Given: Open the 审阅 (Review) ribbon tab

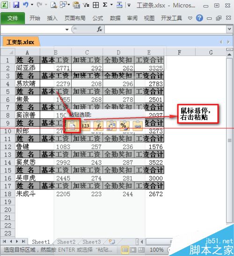Looking at the screenshot, I should (x=132, y=18).
